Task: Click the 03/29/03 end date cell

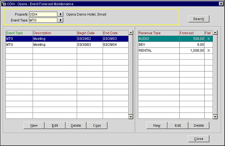Action: [116, 39]
